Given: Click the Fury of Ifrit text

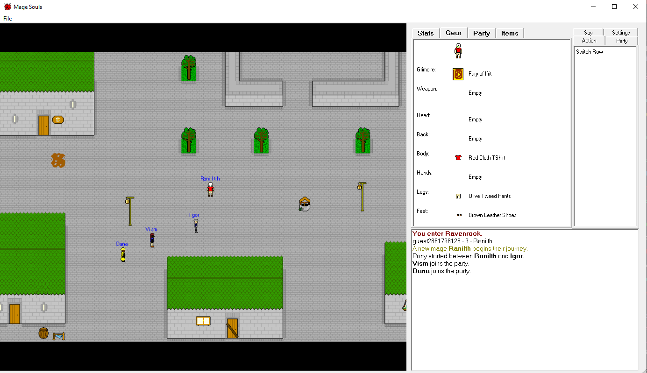Looking at the screenshot, I should pos(480,74).
